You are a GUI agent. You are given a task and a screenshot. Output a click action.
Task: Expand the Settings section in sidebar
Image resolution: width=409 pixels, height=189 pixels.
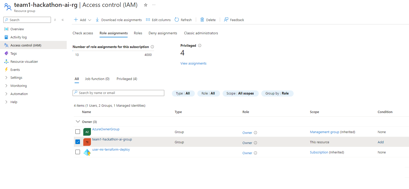[6, 78]
